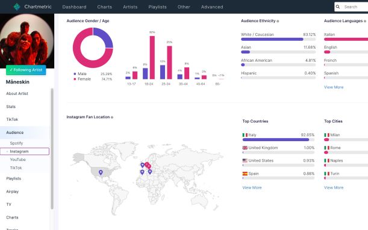Click the map pin over the United States
Screen dimensions: 368x230
pyautogui.click(x=101, y=172)
